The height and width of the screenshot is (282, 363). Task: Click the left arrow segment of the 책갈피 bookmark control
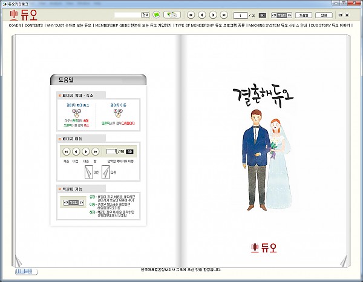pos(274,15)
